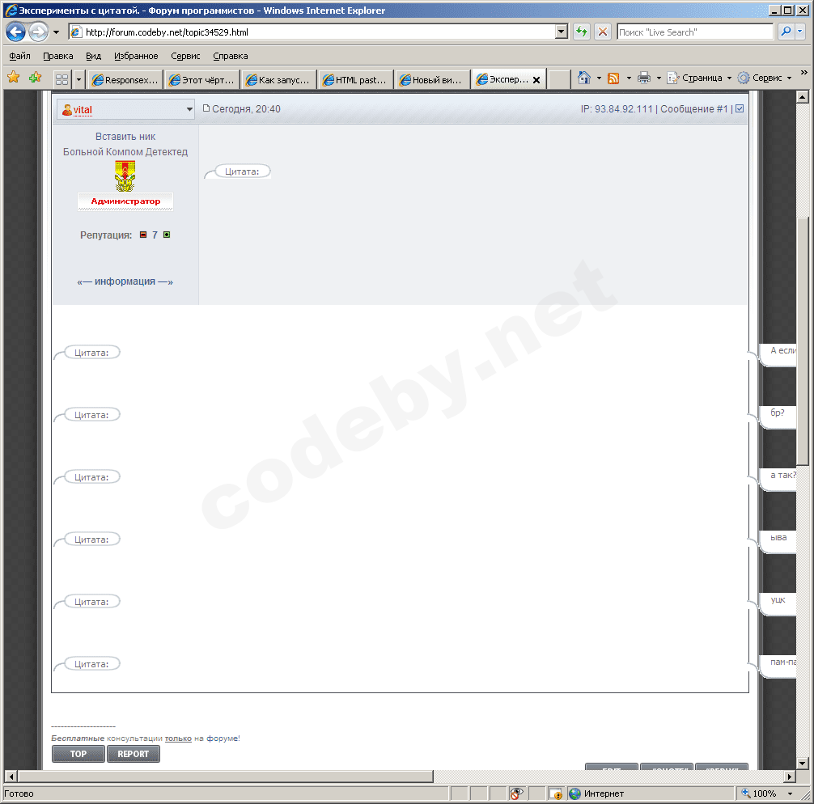Click the Сообщение #1 link
Screen dimensions: 814x804
[694, 109]
